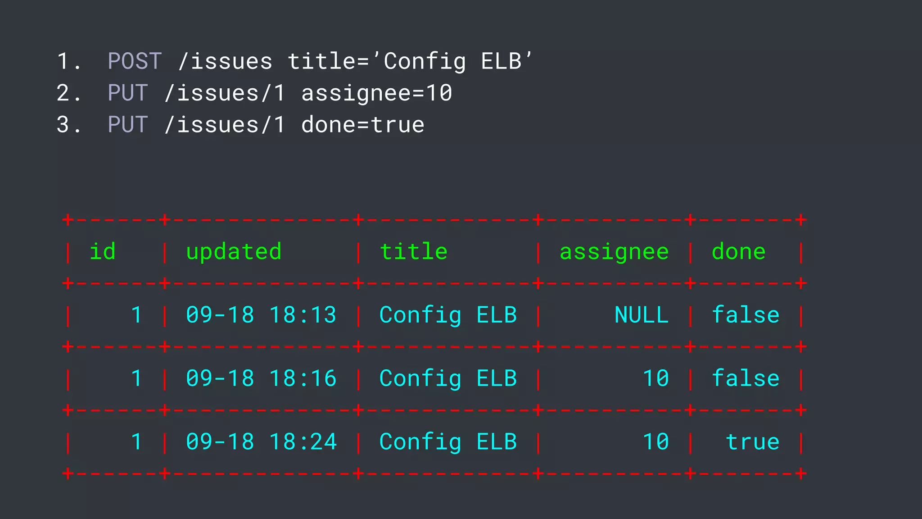Click the false value in first row
922x519 pixels.
(746, 314)
